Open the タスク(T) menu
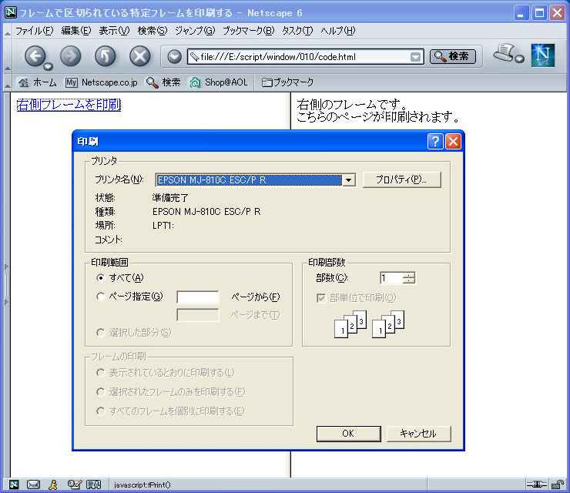The image size is (570, 493). [297, 31]
